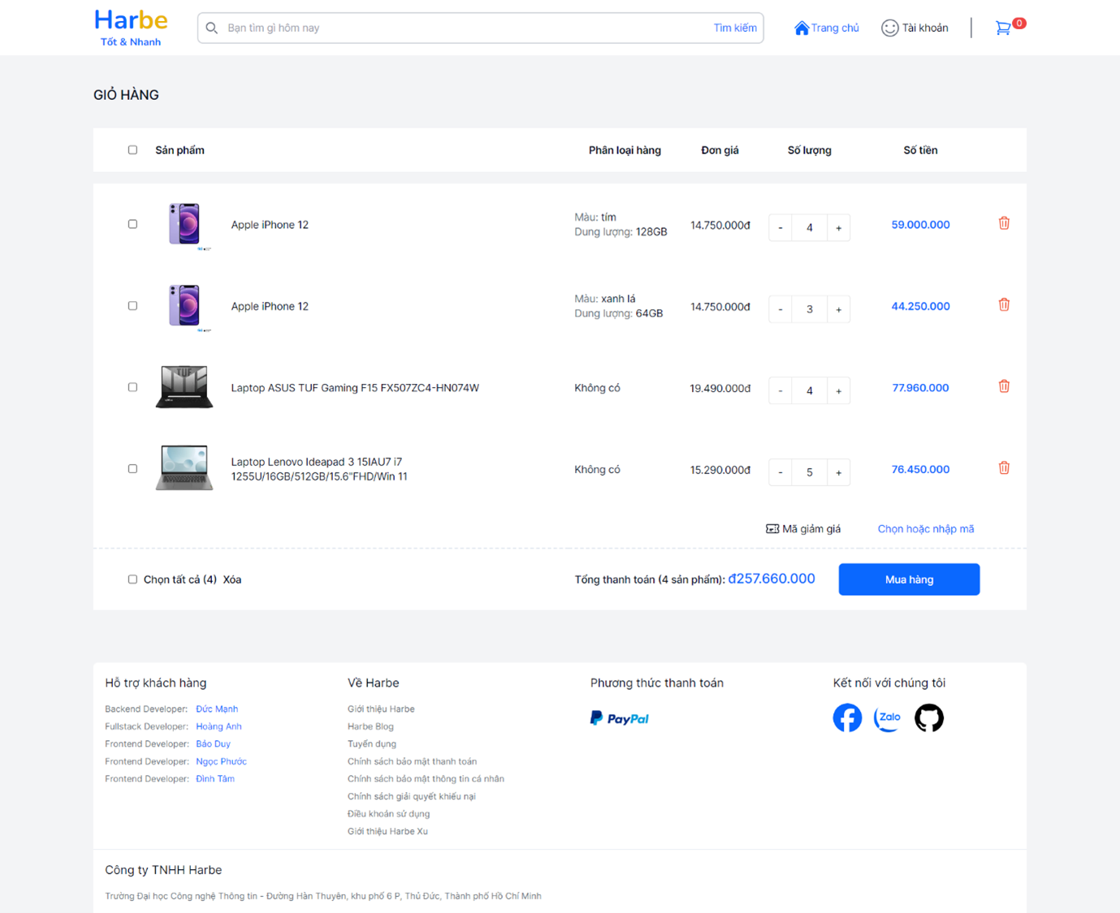Viewport: 1120px width, 913px height.
Task: Click Xóa next to select all
Action: point(232,579)
